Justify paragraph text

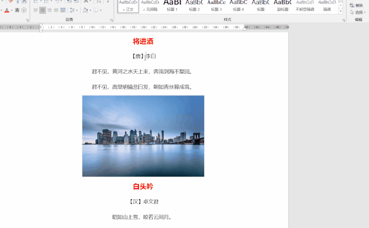(x=56, y=10)
